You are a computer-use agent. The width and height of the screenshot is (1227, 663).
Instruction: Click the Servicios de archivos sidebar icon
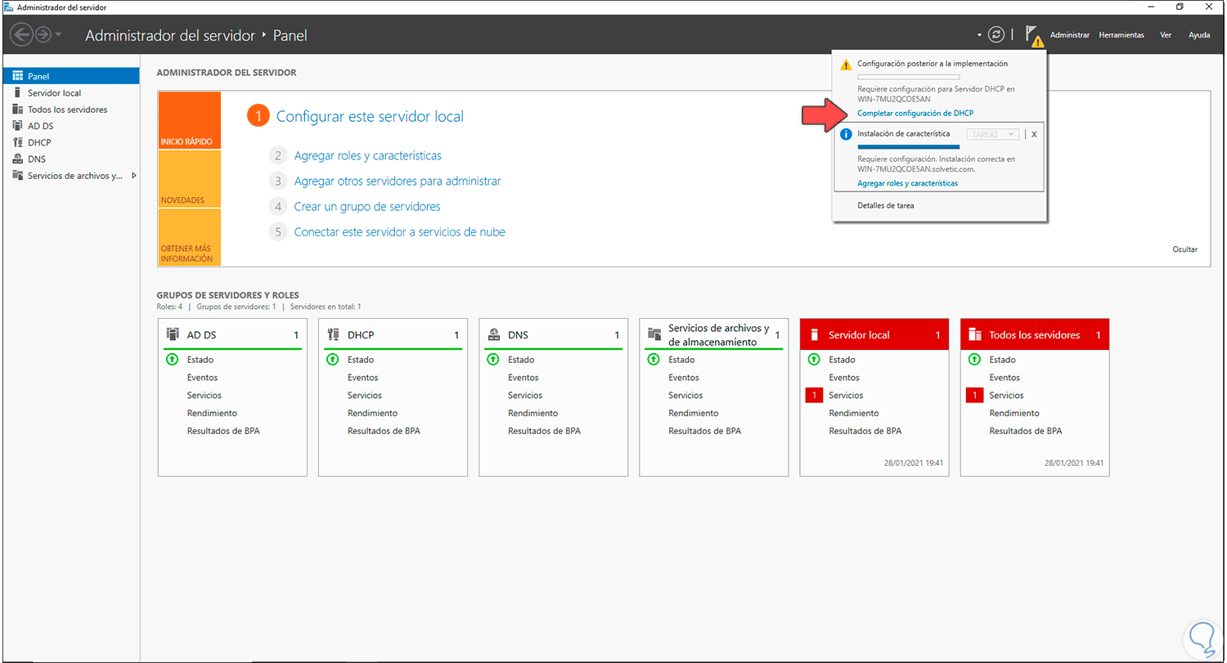point(18,176)
